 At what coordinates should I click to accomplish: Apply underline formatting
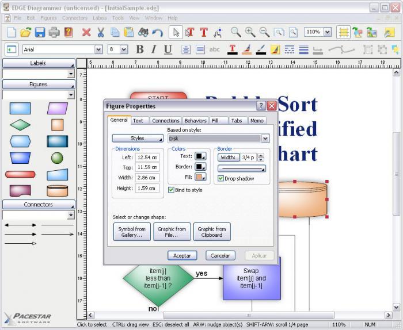point(168,49)
